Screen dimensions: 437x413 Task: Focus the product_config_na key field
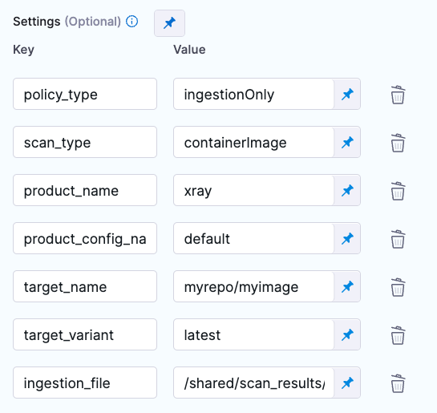[x=85, y=238]
